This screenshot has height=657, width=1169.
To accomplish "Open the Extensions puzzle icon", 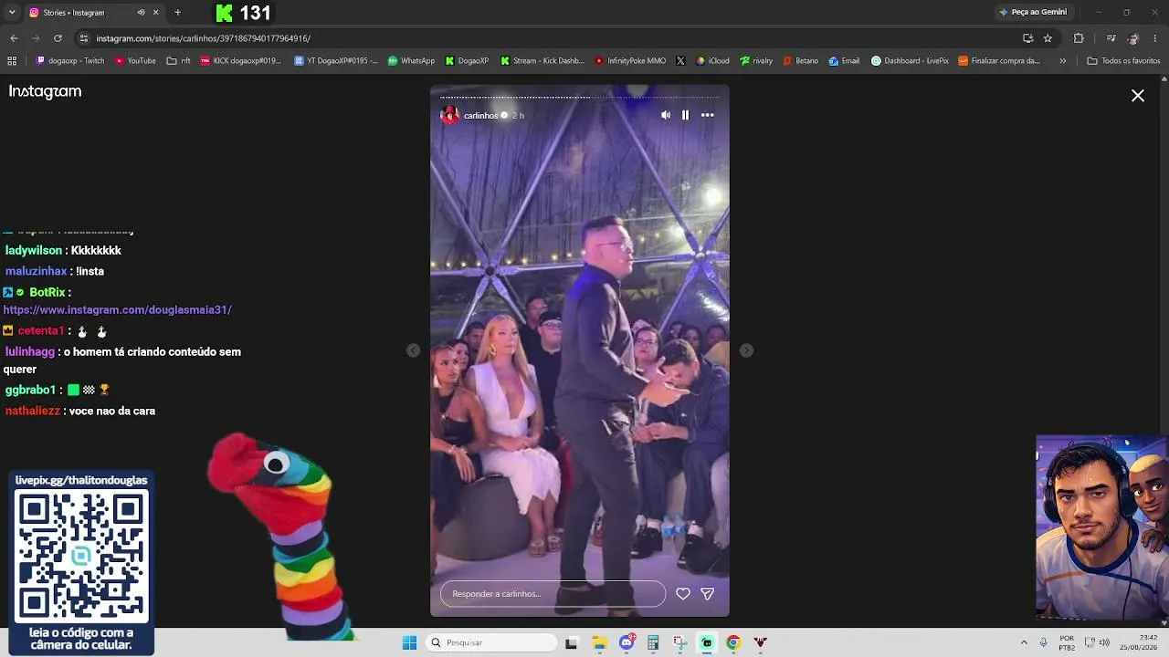I will [1079, 38].
